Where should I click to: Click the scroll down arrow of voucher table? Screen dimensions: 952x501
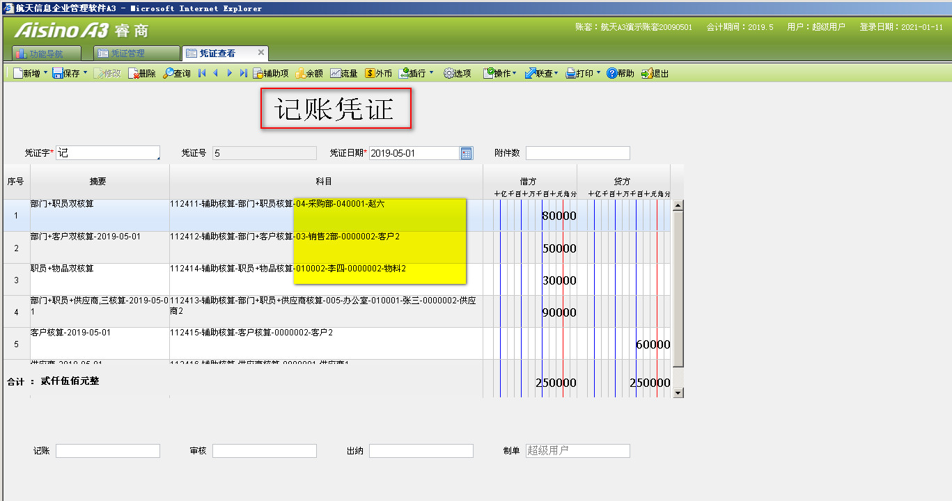click(678, 393)
